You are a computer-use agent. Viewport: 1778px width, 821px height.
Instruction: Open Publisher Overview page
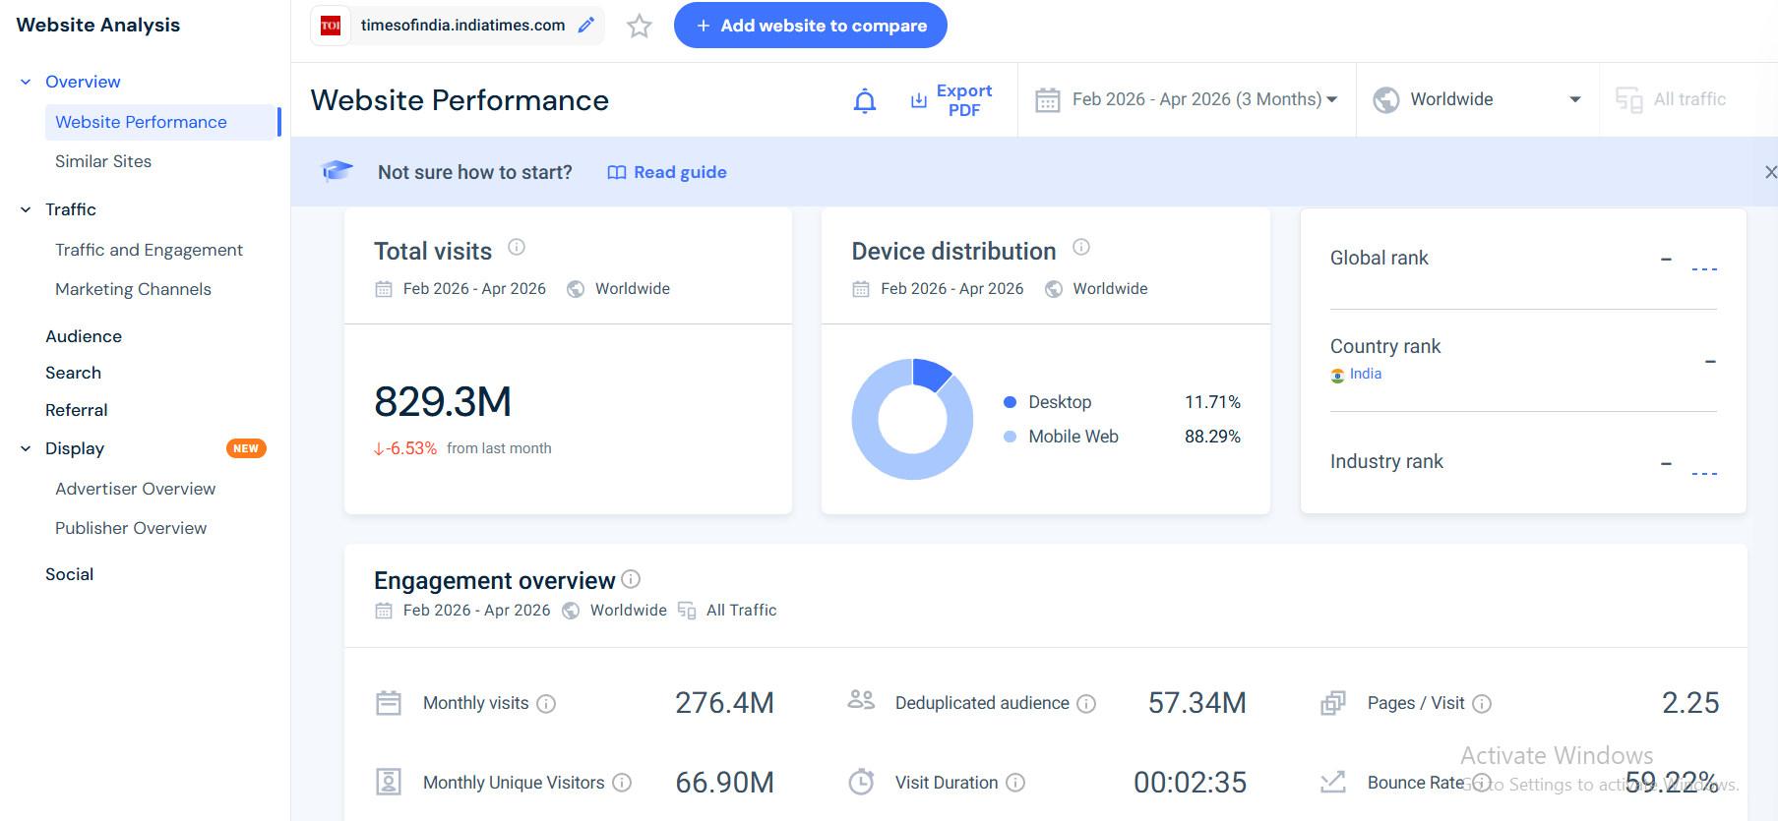point(131,528)
